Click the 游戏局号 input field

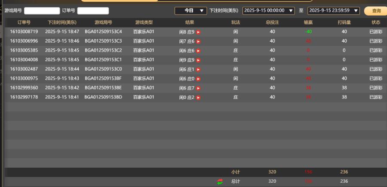tap(42, 11)
